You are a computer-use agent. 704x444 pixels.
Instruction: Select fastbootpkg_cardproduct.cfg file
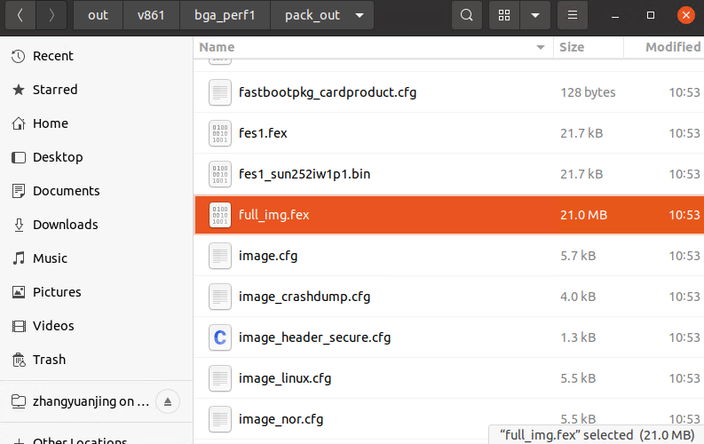pos(327,92)
